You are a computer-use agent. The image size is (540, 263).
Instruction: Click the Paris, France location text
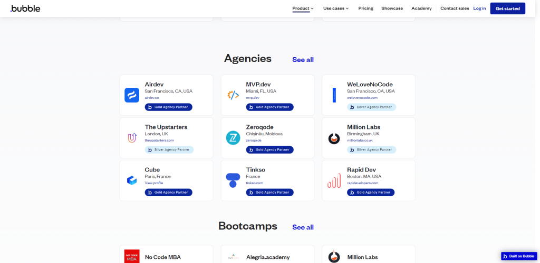coord(157,177)
